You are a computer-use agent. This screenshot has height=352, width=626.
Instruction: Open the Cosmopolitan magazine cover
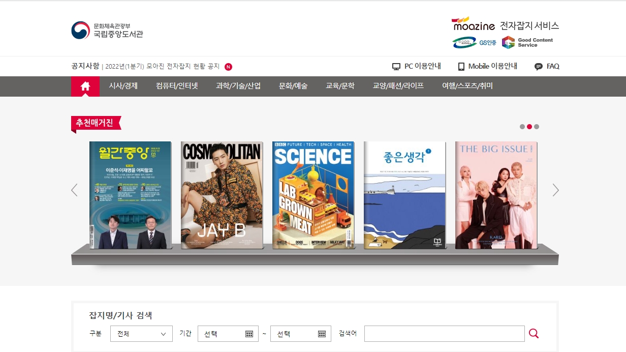[x=222, y=195]
